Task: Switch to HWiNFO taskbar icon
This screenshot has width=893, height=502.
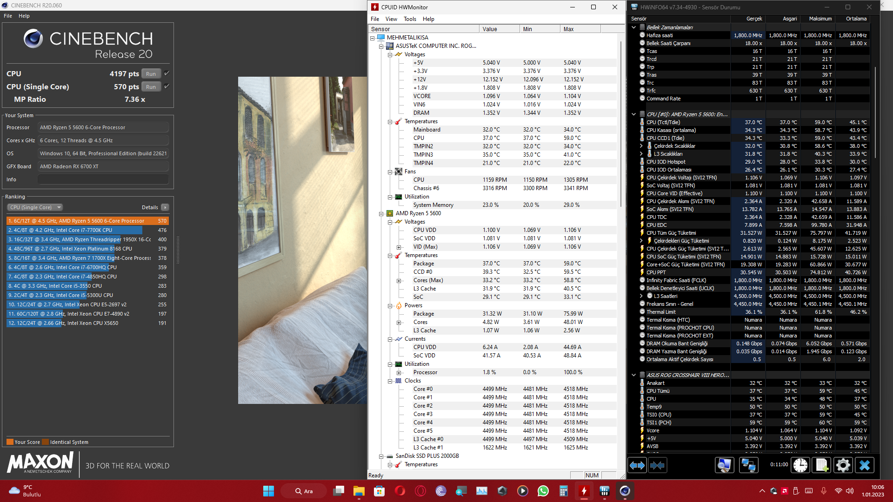Action: pos(604,491)
